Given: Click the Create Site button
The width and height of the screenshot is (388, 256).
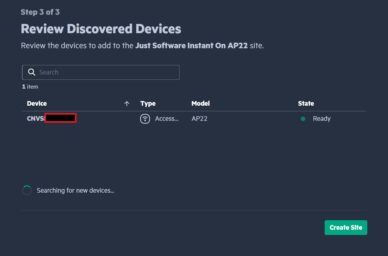Looking at the screenshot, I should tap(346, 227).
